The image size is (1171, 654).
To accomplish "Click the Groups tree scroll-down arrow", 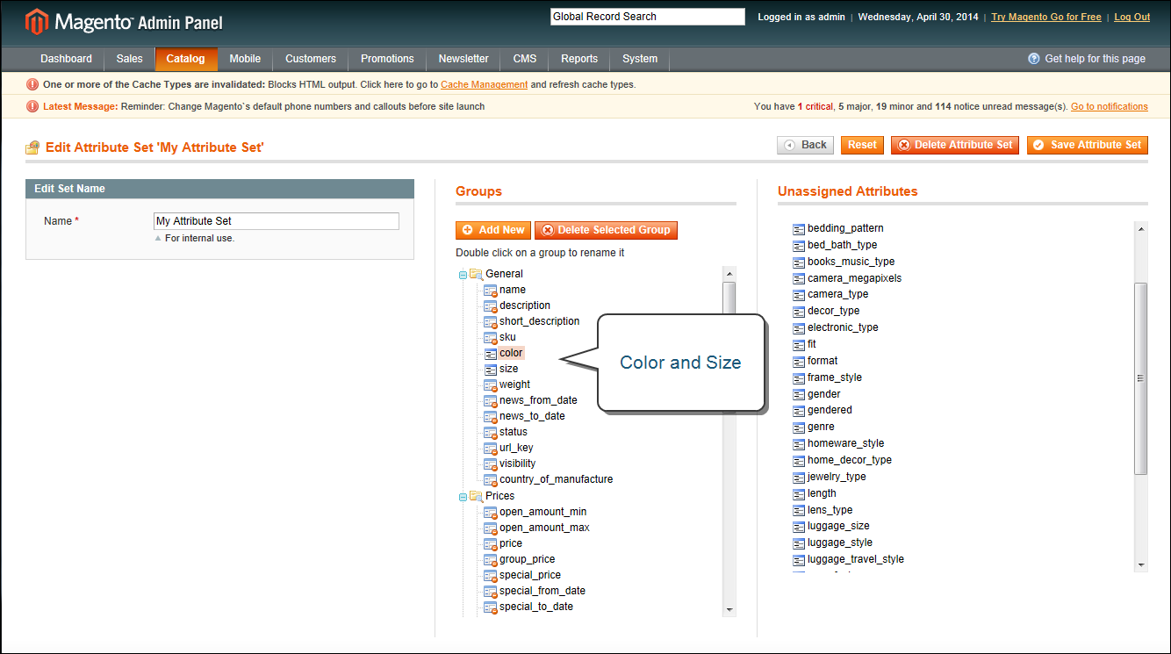I will pyautogui.click(x=729, y=609).
